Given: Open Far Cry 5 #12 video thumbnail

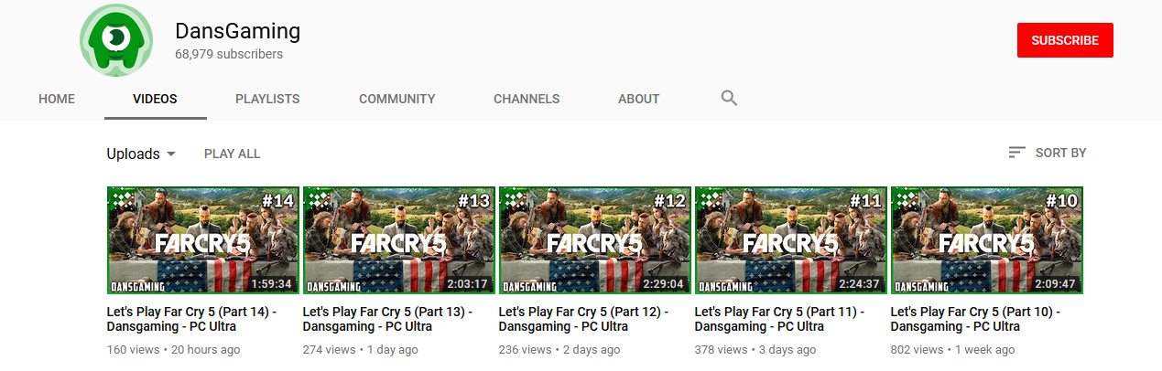Looking at the screenshot, I should [595, 240].
